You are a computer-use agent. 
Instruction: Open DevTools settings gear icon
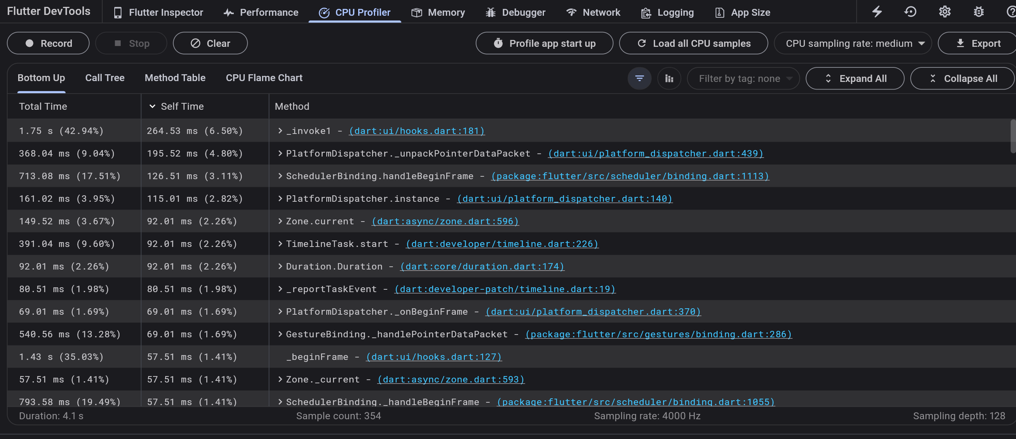945,12
